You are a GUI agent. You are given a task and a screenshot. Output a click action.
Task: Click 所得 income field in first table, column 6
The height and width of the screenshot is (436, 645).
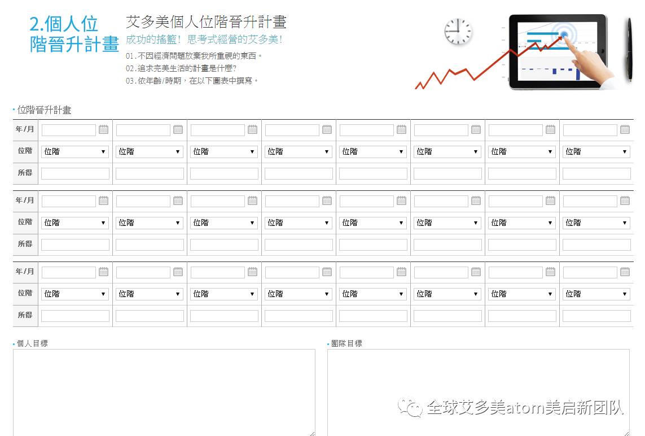click(x=447, y=173)
